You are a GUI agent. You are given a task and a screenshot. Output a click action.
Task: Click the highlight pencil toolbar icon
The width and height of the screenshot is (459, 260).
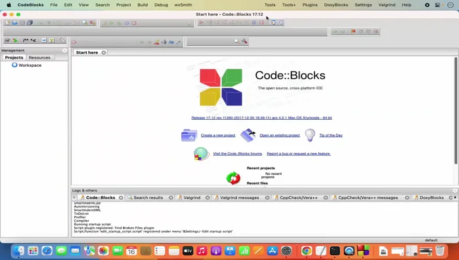(x=156, y=42)
